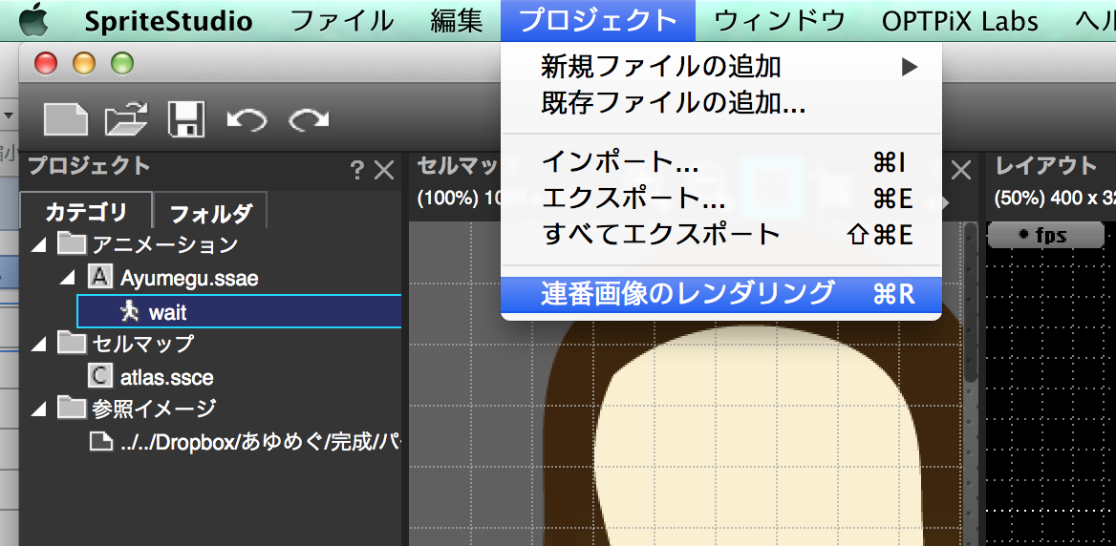Click the Ayumegu.ssae animation file icon
This screenshot has width=1116, height=546.
coord(99,277)
